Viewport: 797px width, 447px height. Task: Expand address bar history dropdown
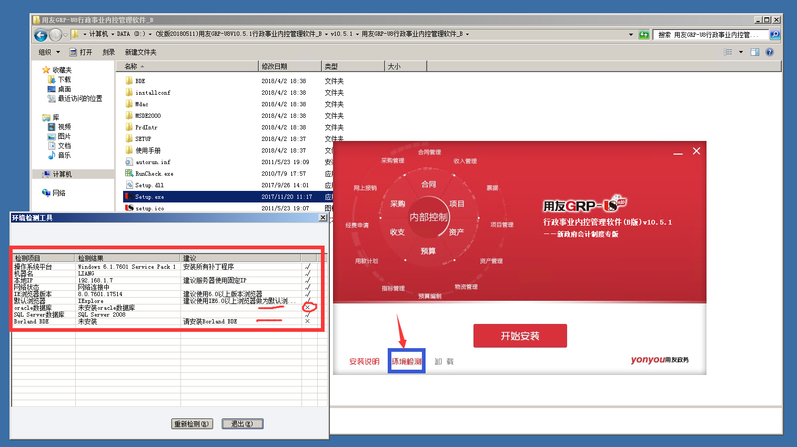click(x=631, y=35)
